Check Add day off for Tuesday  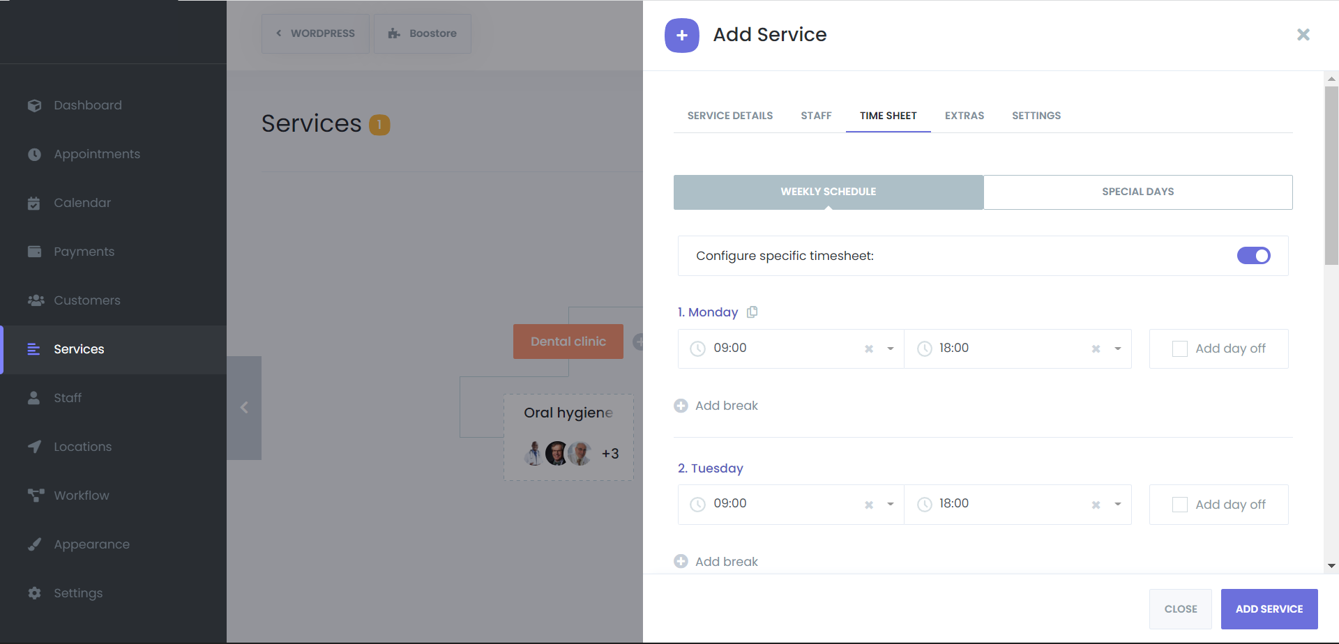tap(1180, 505)
